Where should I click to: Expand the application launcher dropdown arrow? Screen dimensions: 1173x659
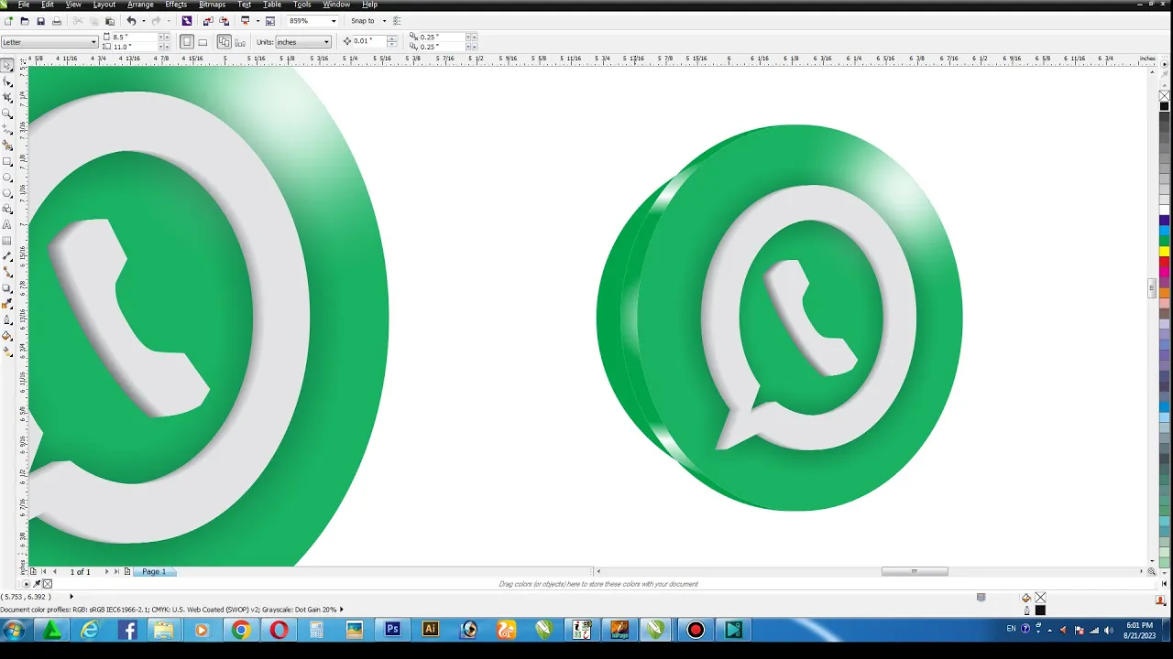point(258,20)
